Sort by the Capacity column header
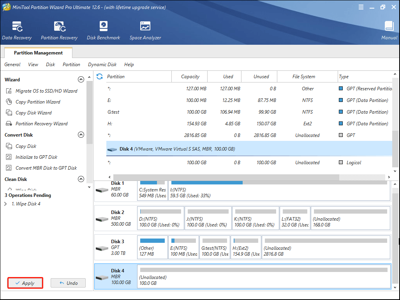 click(190, 77)
